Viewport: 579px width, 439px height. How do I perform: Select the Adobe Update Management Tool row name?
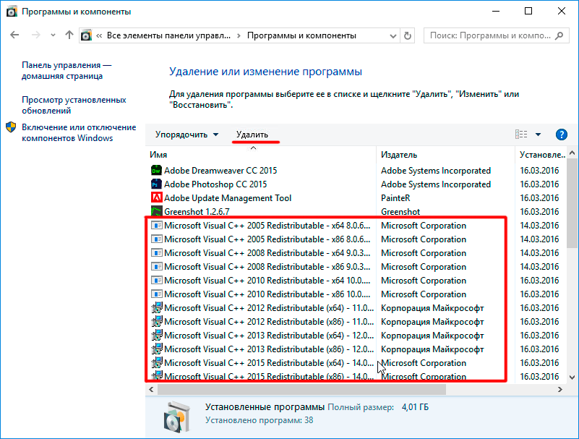[228, 198]
